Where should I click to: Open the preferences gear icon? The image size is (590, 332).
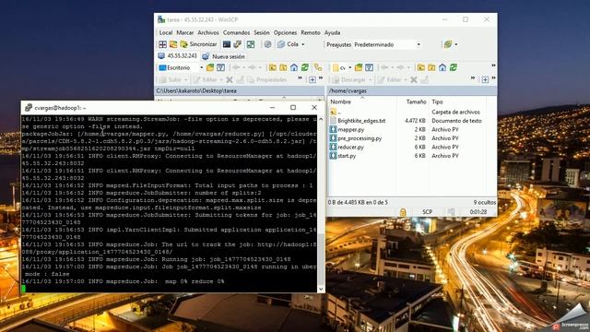pos(267,44)
